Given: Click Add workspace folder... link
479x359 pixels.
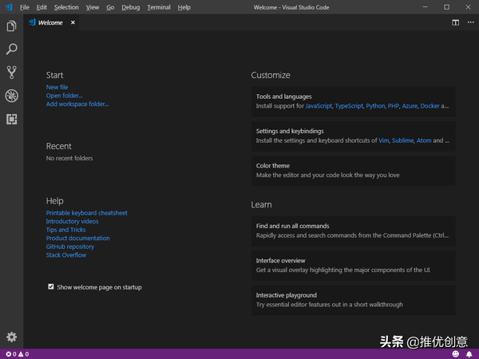Looking at the screenshot, I should pos(77,104).
